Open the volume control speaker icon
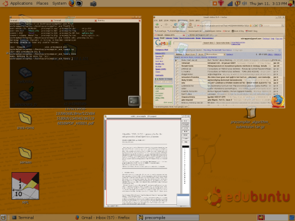The height and width of the screenshot is (221, 295). coord(244,4)
